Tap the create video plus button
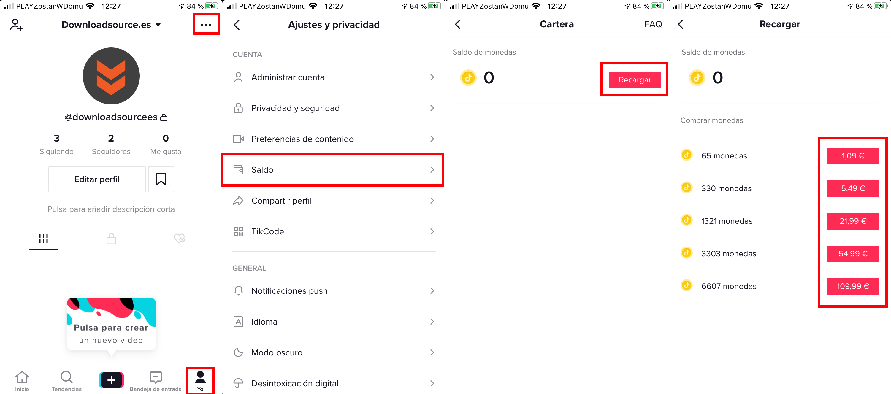This screenshot has height=394, width=891. [x=111, y=380]
